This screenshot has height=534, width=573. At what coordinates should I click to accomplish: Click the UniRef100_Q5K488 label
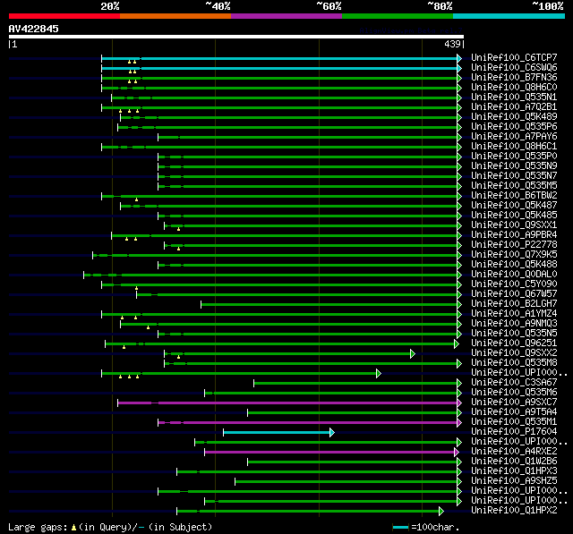coord(514,265)
